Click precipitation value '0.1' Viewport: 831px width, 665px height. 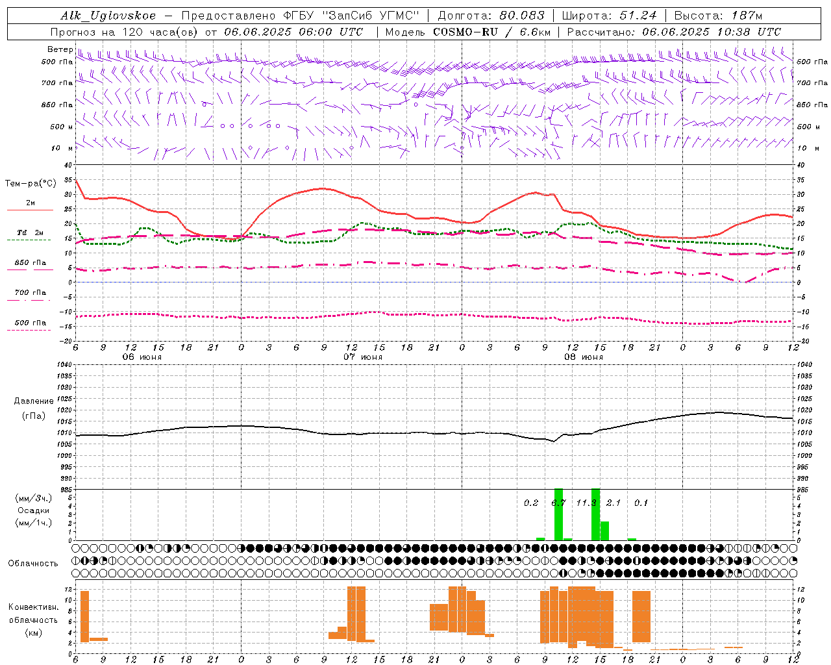[641, 503]
